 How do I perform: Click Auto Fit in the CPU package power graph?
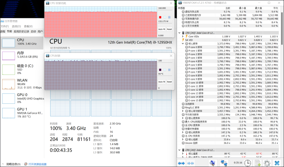click(161, 29)
